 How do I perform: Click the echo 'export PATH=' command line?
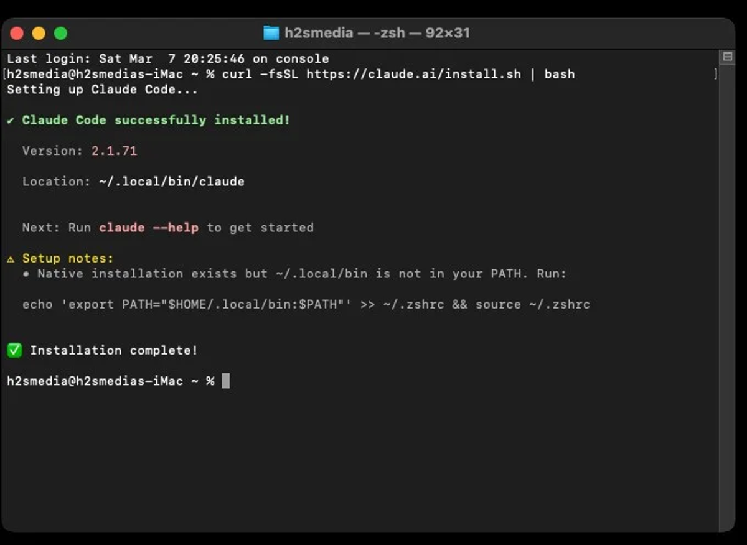click(x=306, y=305)
